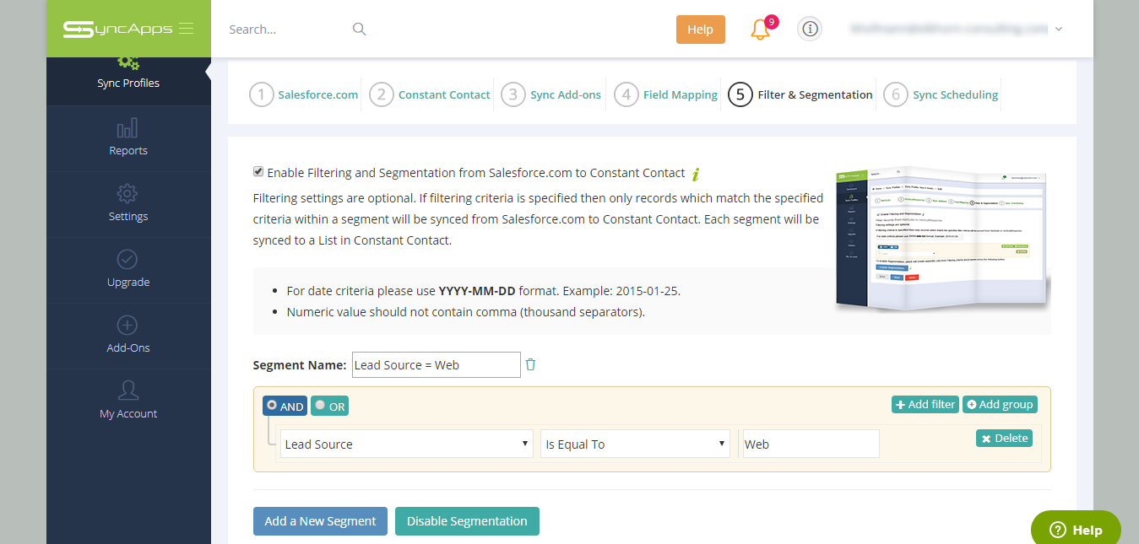The width and height of the screenshot is (1139, 544).
Task: Click the filter value field containing Web
Action: pyautogui.click(x=811, y=444)
